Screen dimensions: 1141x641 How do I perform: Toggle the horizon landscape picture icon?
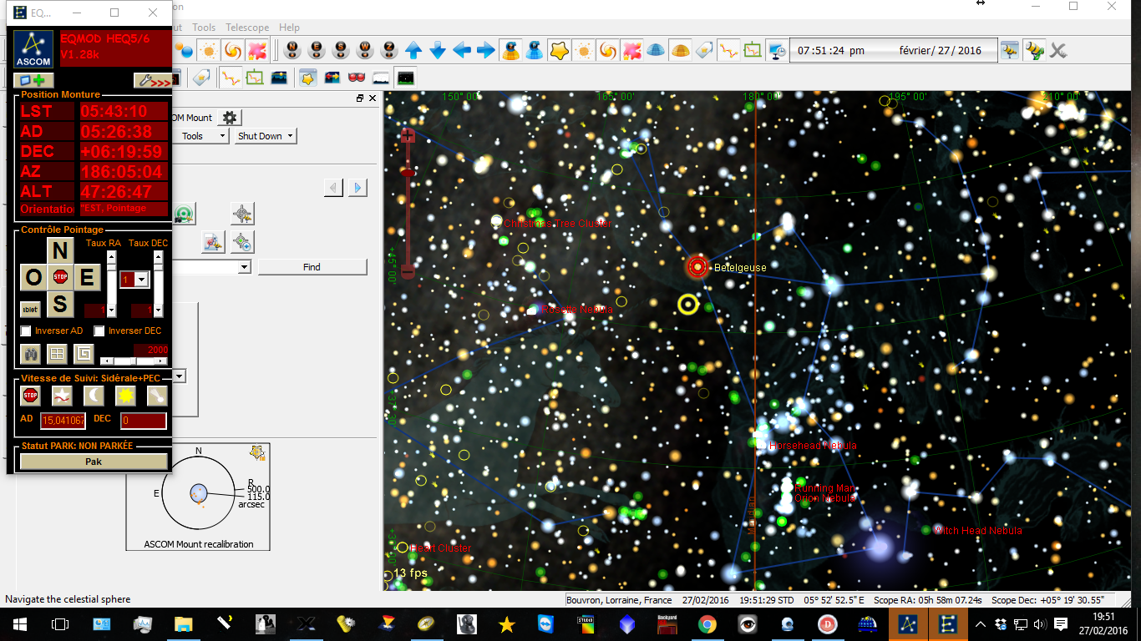click(x=279, y=78)
